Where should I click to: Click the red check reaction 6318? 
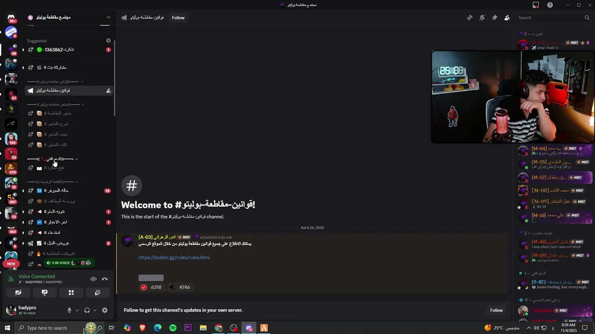[151, 287]
